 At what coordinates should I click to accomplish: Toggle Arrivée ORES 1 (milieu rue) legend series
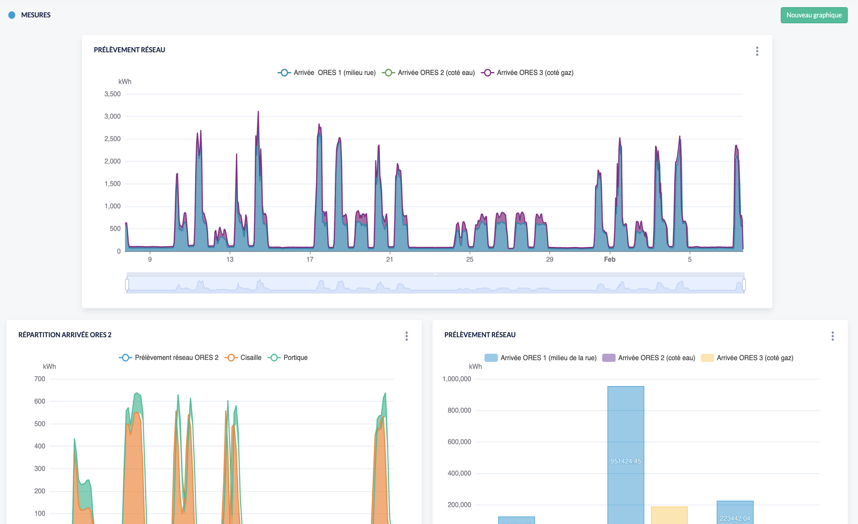tap(327, 73)
